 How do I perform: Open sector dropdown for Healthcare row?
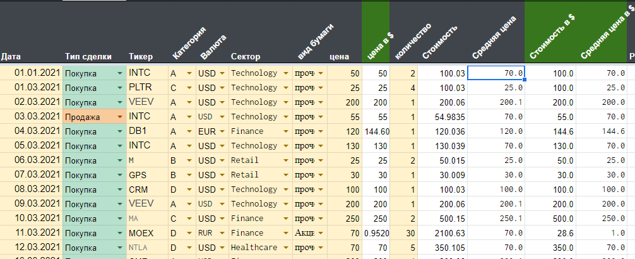(286, 248)
